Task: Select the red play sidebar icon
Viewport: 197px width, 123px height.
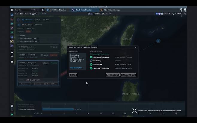Action: click(12, 19)
